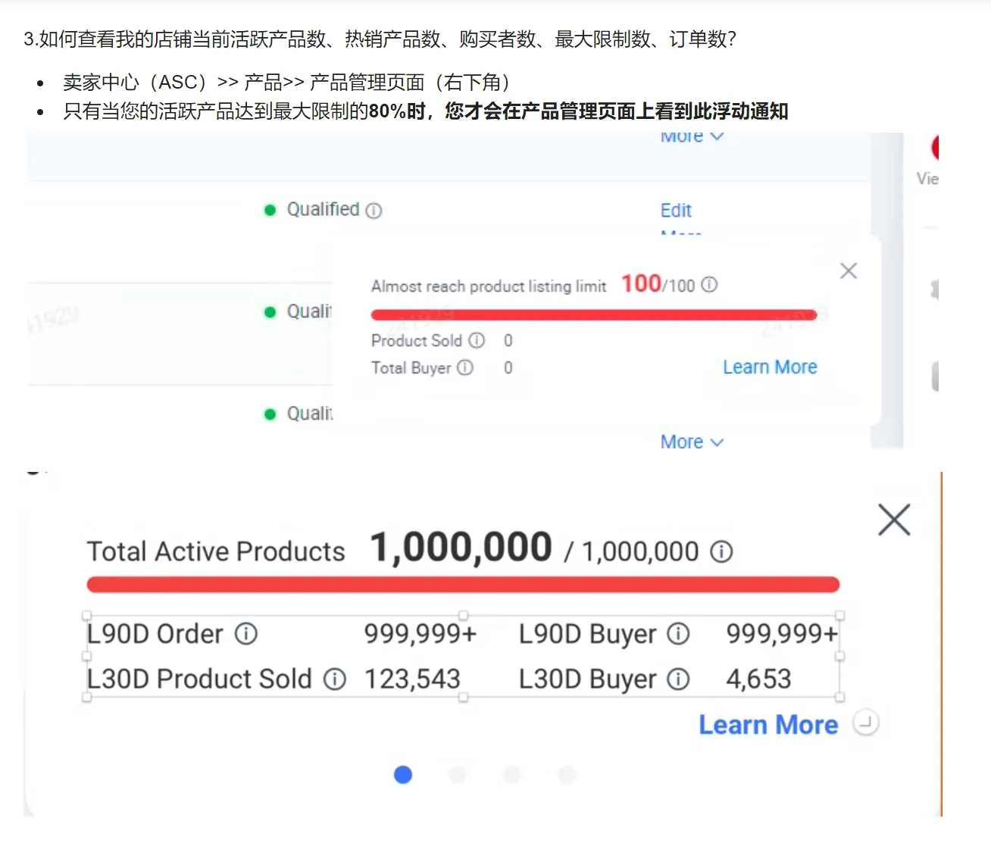Select the first carousel dot
This screenshot has width=991, height=862.
[x=403, y=774]
